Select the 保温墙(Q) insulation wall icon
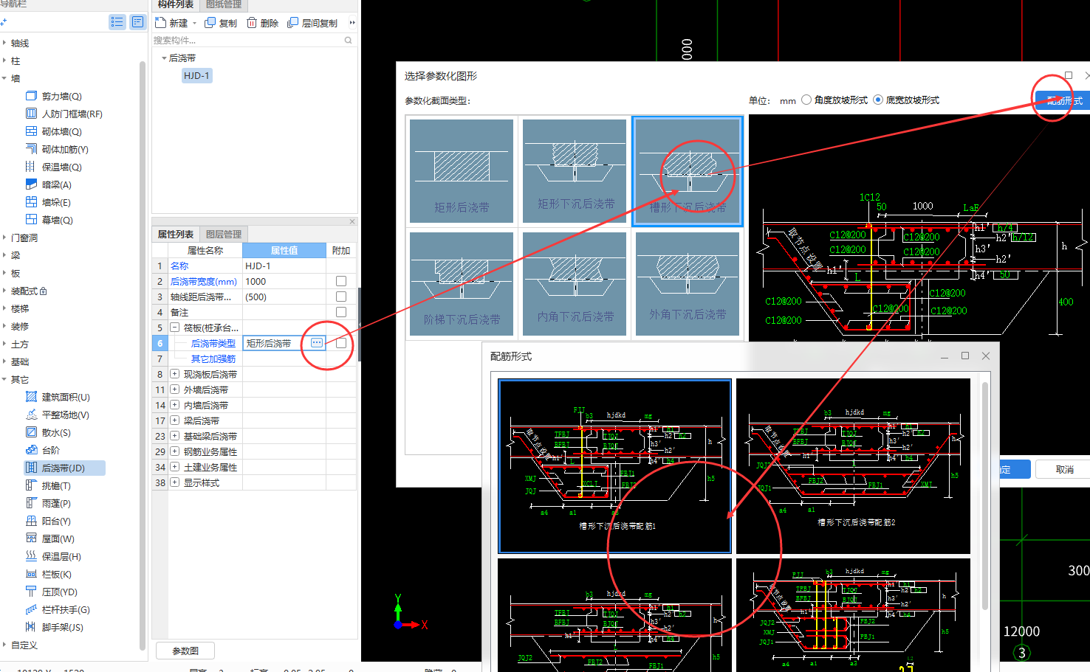 tap(31, 167)
